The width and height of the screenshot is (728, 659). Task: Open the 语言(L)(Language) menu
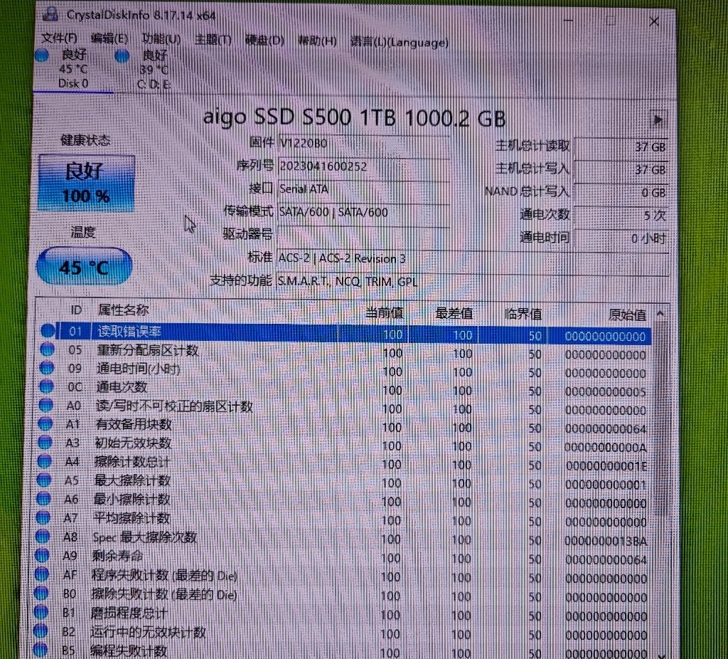[400, 42]
